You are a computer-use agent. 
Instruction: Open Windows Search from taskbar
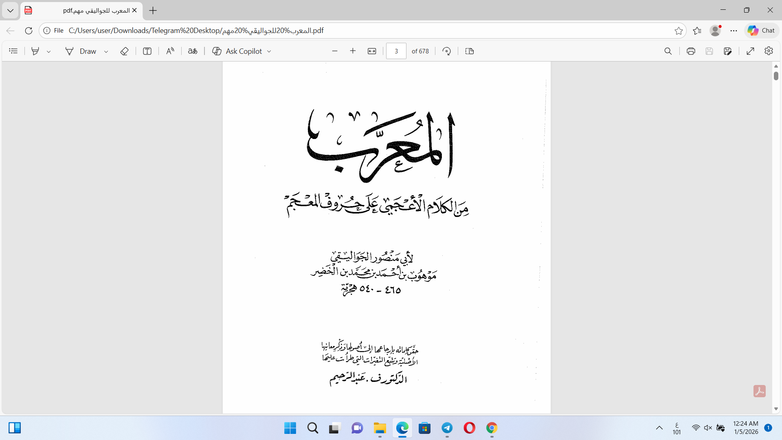(313, 428)
